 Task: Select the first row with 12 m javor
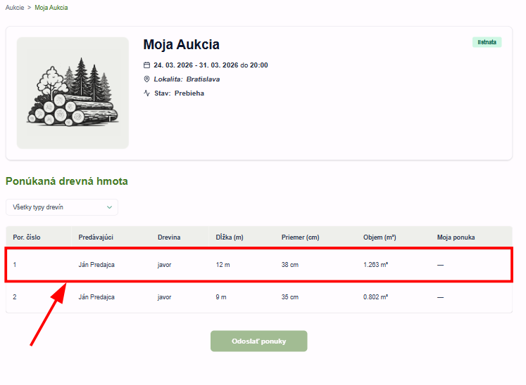click(x=258, y=265)
